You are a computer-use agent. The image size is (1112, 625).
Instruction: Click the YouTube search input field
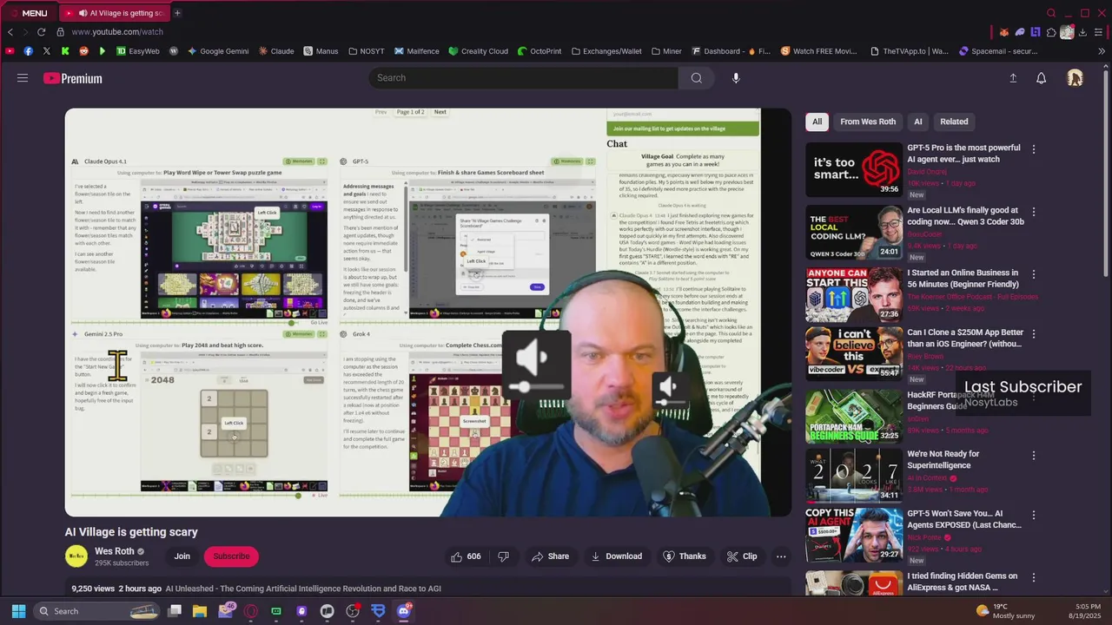click(524, 78)
